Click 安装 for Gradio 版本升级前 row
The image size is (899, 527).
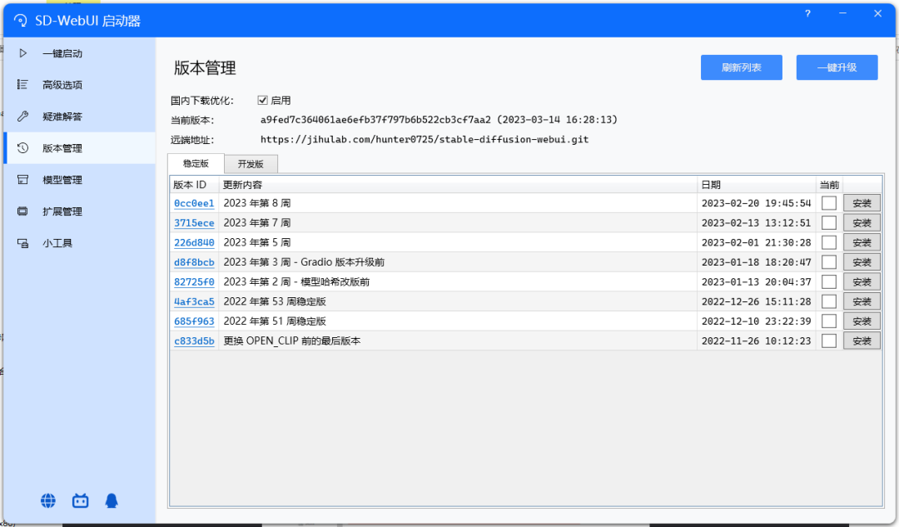(x=862, y=262)
